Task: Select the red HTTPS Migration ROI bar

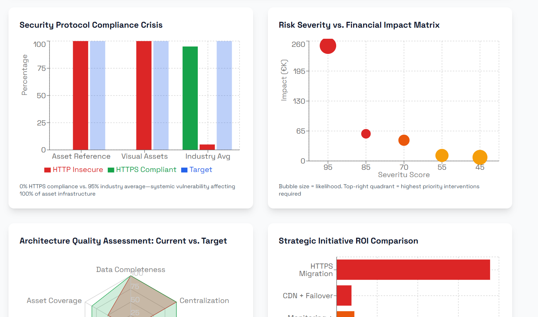Action: tap(413, 270)
